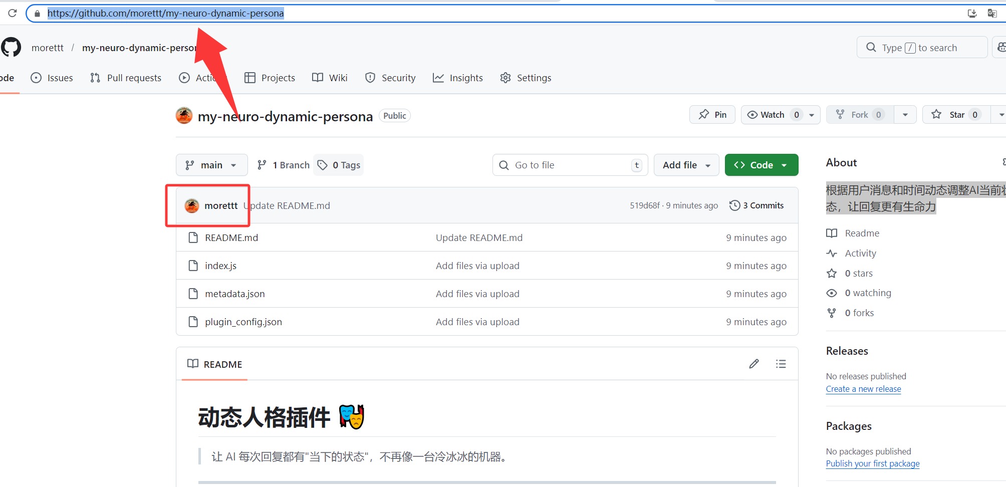Open the Insights tab
Image resolution: width=1006 pixels, height=487 pixels.
click(458, 78)
